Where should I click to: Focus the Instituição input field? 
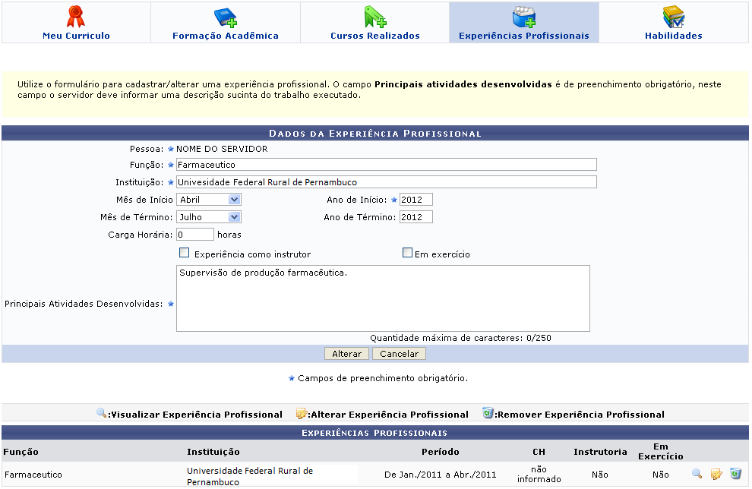pos(386,182)
